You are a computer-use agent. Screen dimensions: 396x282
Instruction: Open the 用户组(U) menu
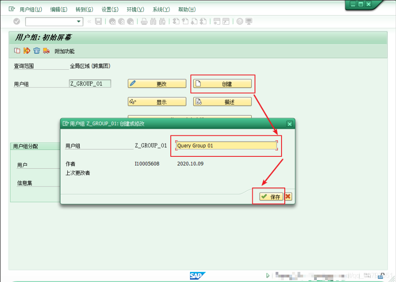31,9
